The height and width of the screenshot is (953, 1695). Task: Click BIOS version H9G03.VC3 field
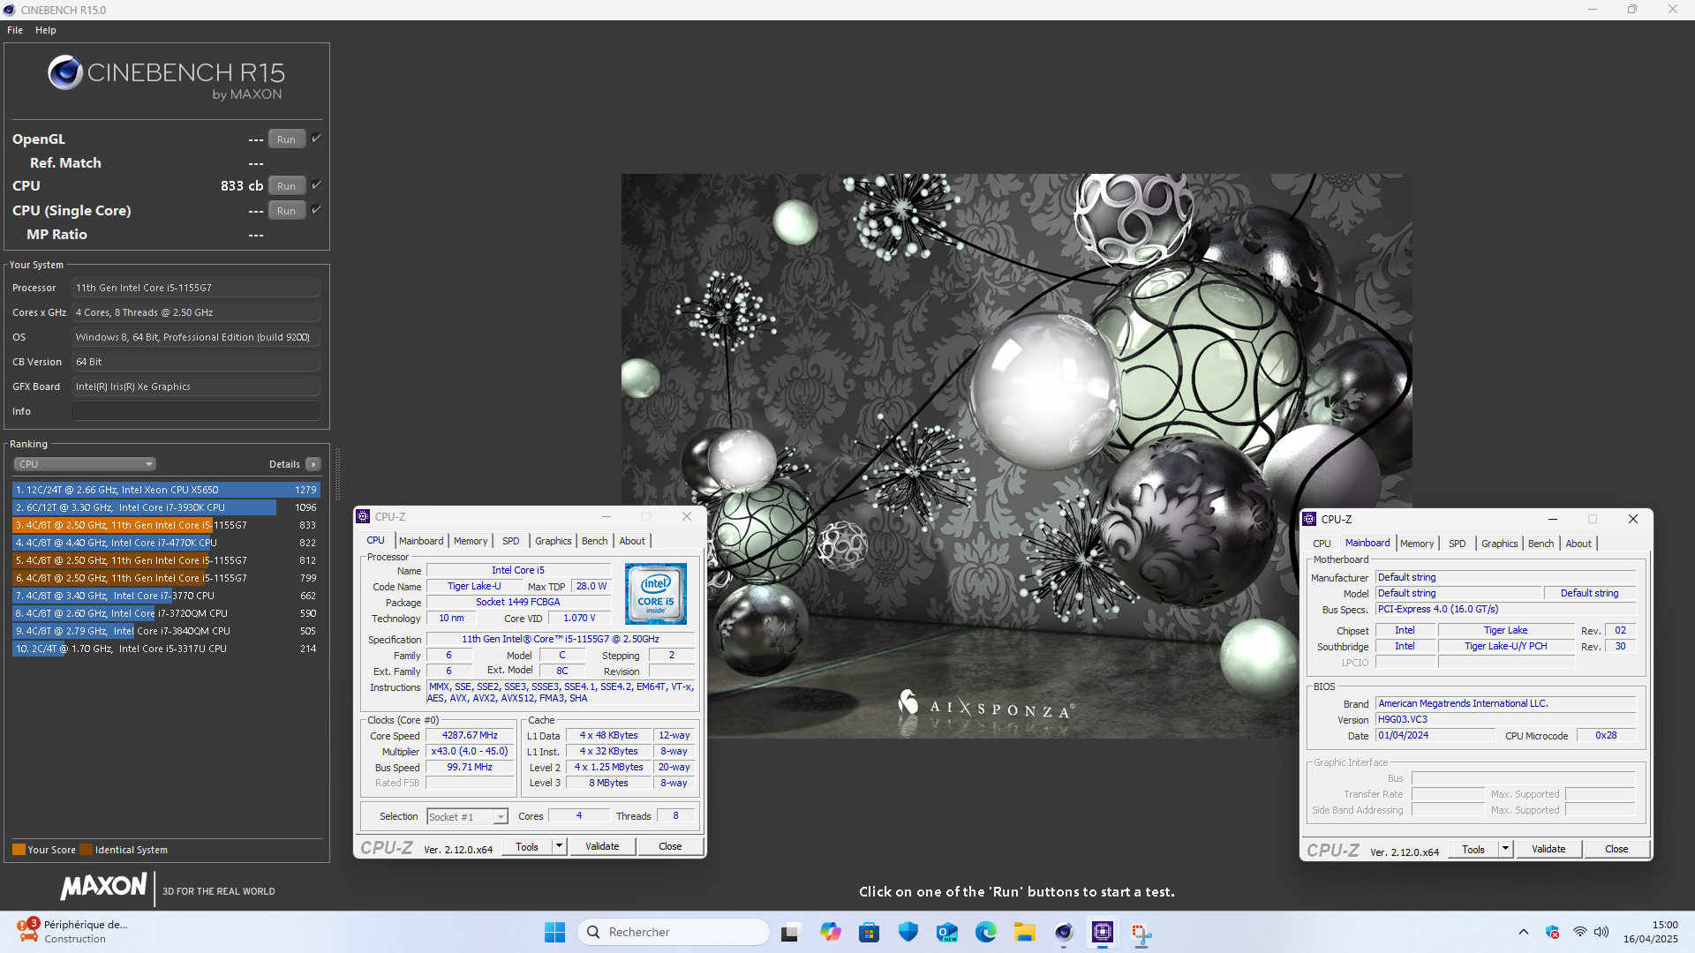pos(1506,720)
